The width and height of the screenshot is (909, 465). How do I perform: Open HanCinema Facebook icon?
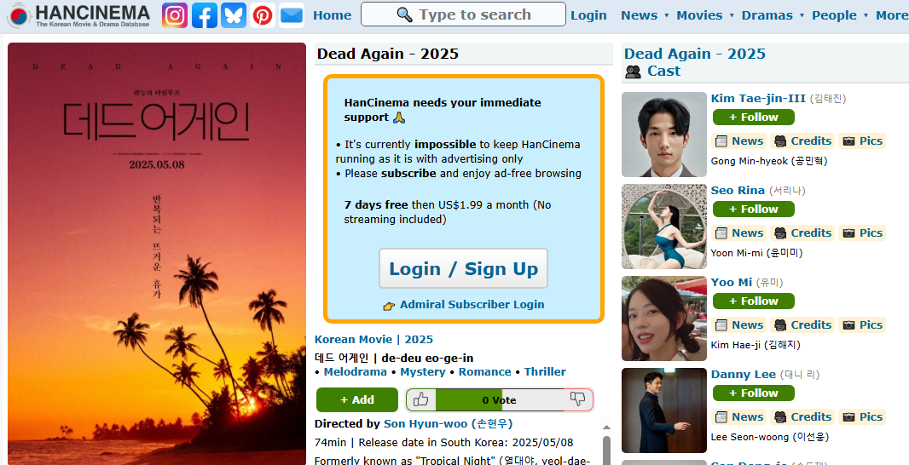click(x=204, y=15)
